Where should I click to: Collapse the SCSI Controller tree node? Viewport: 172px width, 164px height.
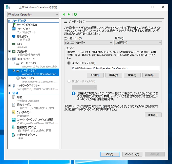pyautogui.click(x=9, y=59)
